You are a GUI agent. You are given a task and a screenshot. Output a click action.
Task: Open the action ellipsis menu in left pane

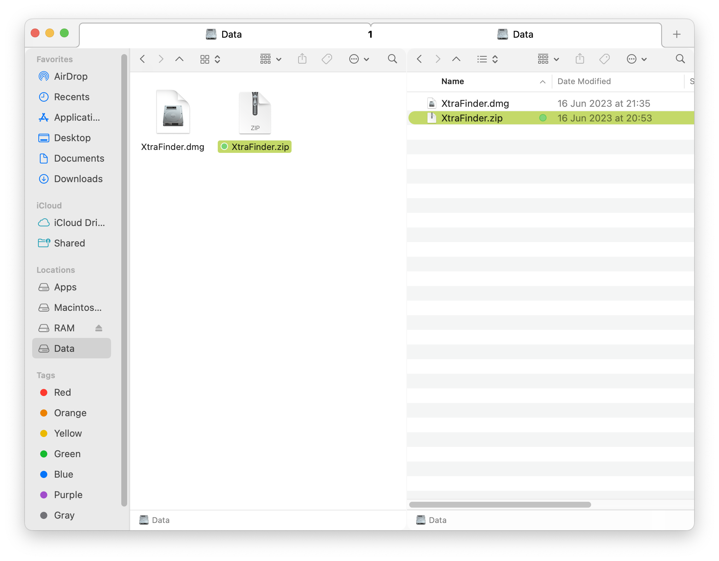coord(359,59)
